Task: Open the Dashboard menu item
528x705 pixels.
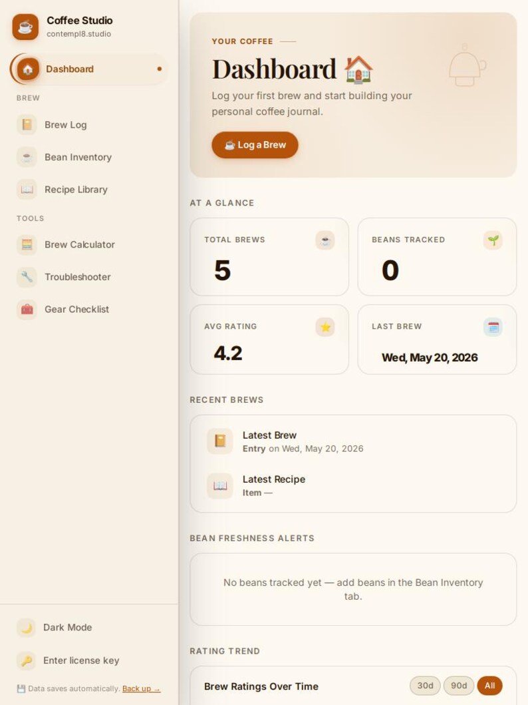Action: 88,69
